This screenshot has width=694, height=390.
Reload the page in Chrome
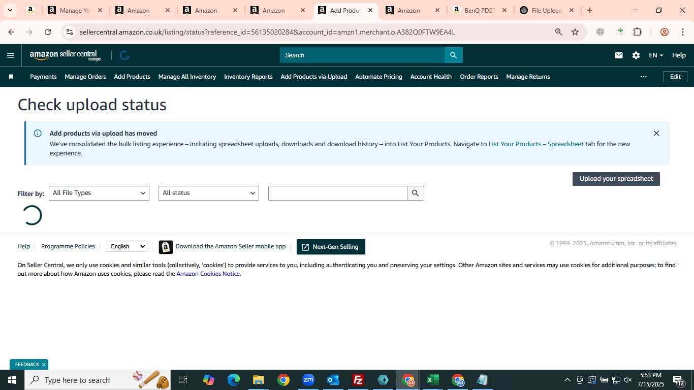click(48, 32)
